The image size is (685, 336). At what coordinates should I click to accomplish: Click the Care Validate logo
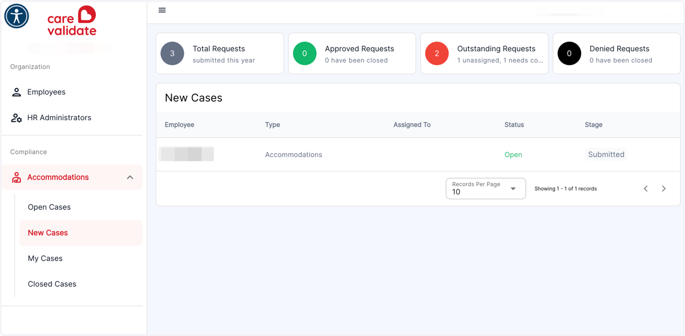tap(72, 21)
